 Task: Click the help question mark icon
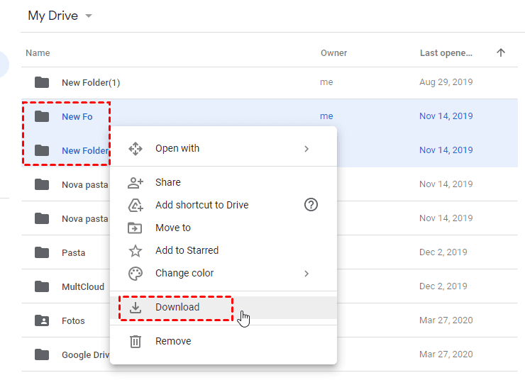[311, 205]
